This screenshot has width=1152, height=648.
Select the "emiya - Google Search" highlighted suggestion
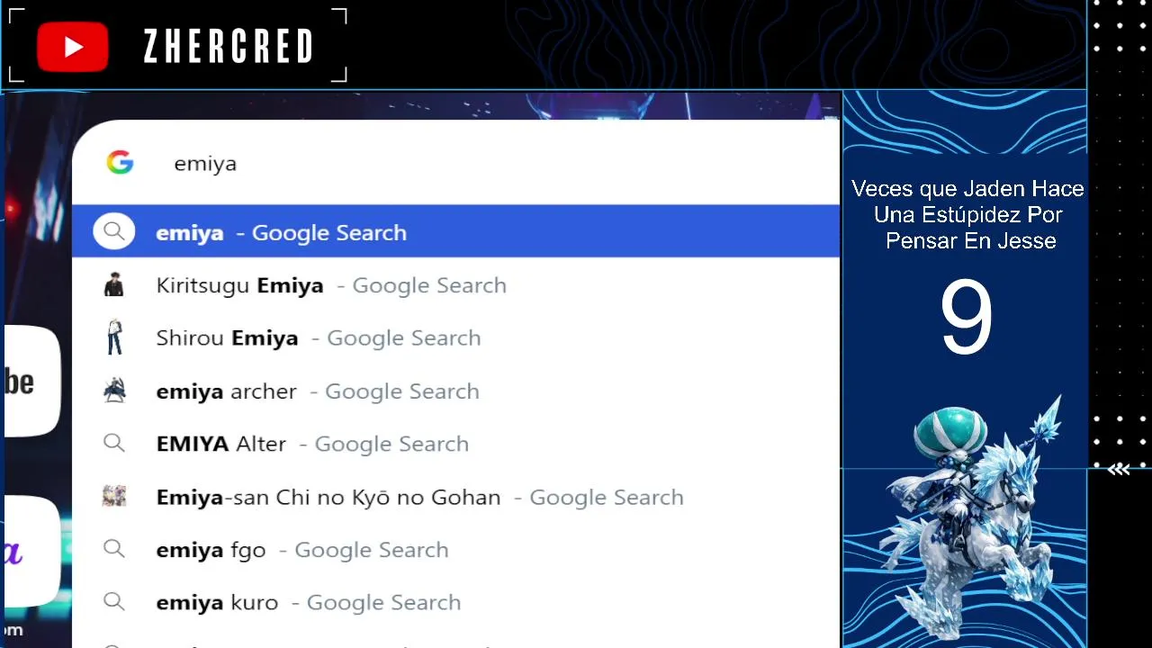281,232
